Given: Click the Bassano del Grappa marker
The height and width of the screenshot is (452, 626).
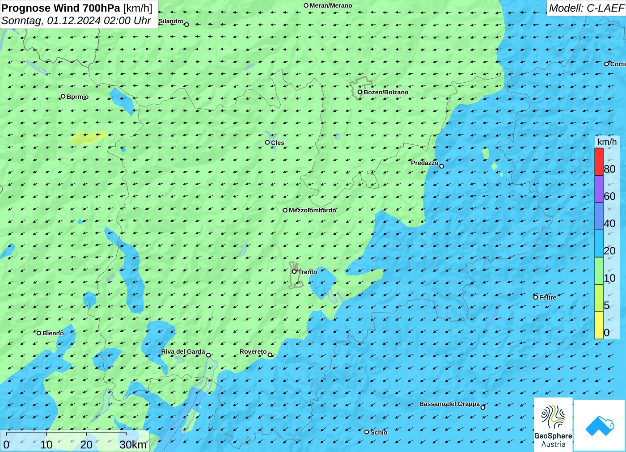Looking at the screenshot, I should 483,407.
